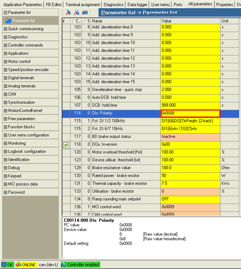Click the second checkmark icon in the toolbar
The width and height of the screenshot is (241, 269).
coord(77,12)
